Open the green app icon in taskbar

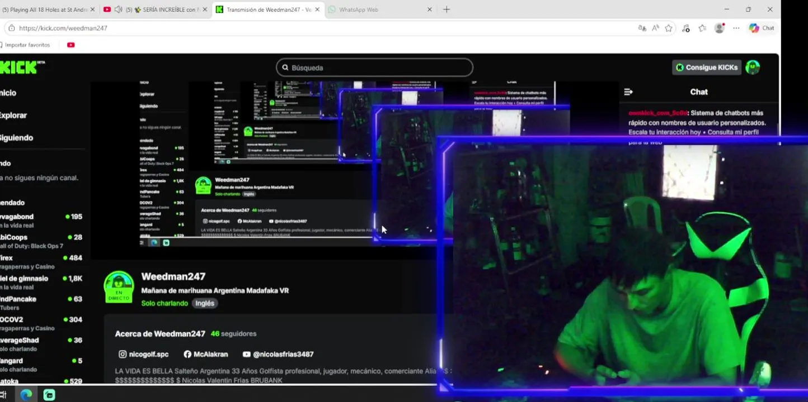pos(49,395)
